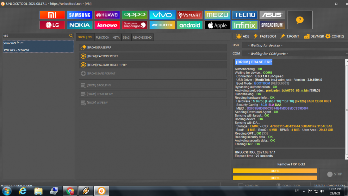Run [BROM] FACTORY RESET + FRP

[x=153, y=65]
